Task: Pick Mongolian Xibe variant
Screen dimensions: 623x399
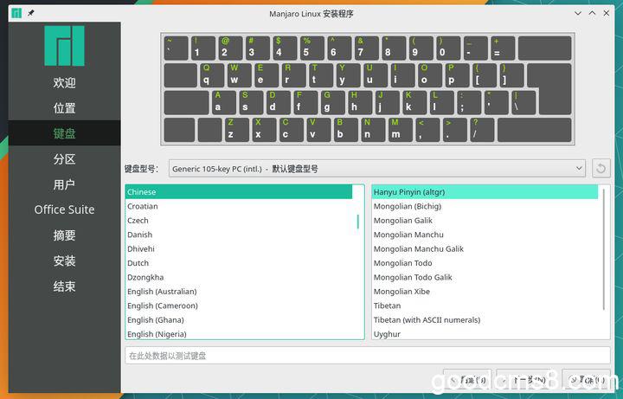Action: coord(485,292)
